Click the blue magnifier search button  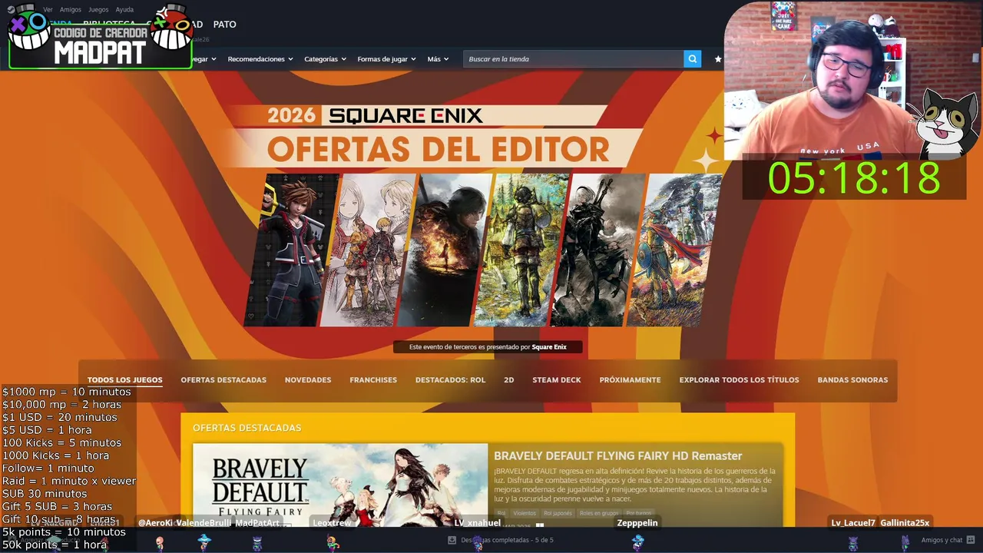tap(692, 59)
